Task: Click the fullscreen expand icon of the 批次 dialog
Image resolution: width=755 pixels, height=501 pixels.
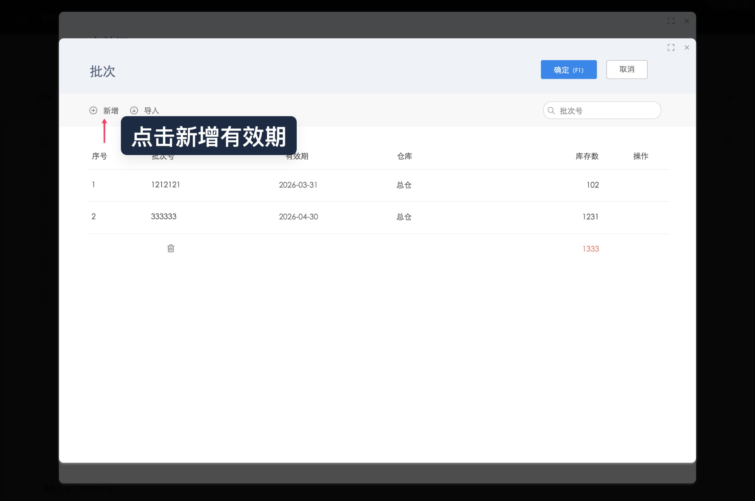Action: point(671,48)
